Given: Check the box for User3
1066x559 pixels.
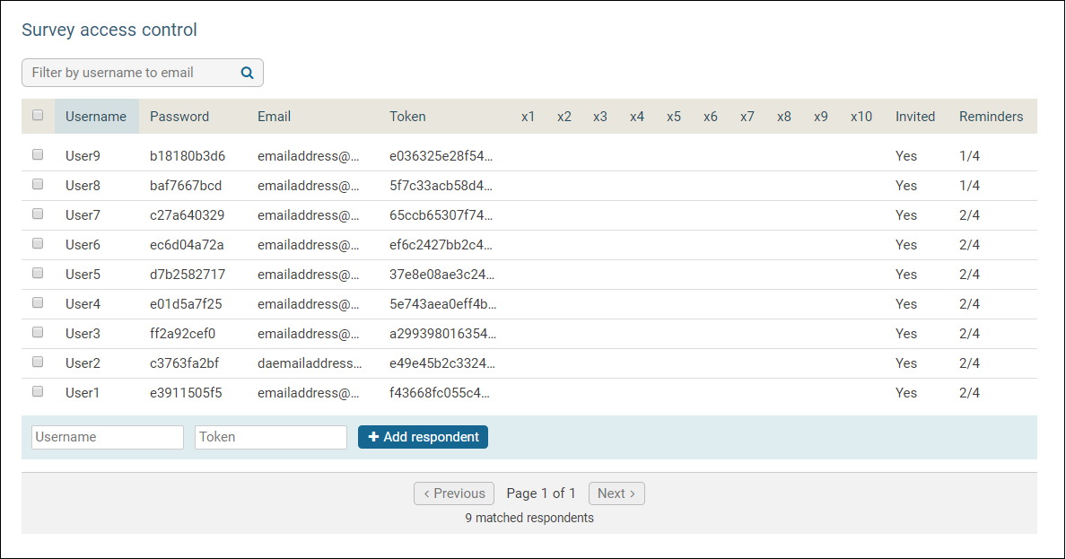Looking at the screenshot, I should point(38,332).
